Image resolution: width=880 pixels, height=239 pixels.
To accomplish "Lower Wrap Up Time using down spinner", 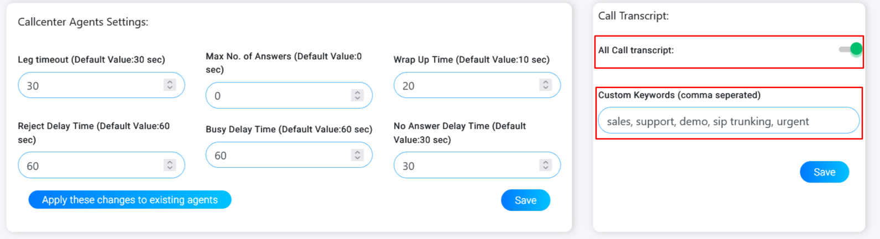I will coord(546,88).
